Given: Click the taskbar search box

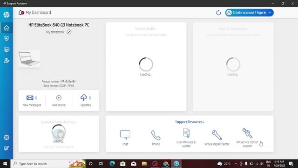Looking at the screenshot, I should 48,164.
